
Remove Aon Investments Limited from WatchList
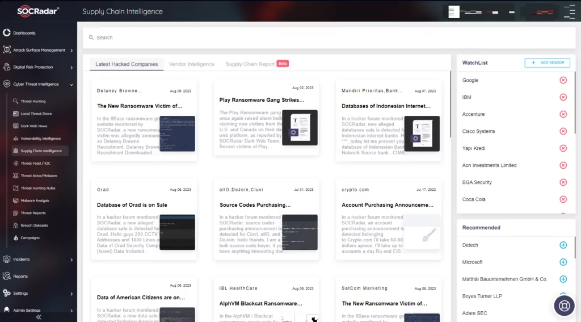click(563, 165)
